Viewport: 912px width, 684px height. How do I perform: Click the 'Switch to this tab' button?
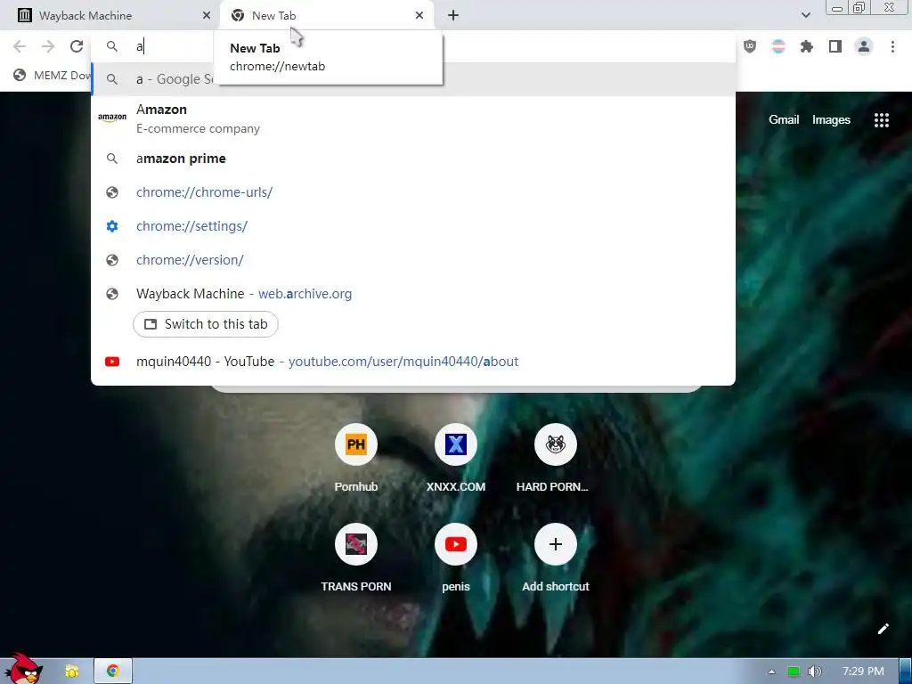(x=206, y=324)
